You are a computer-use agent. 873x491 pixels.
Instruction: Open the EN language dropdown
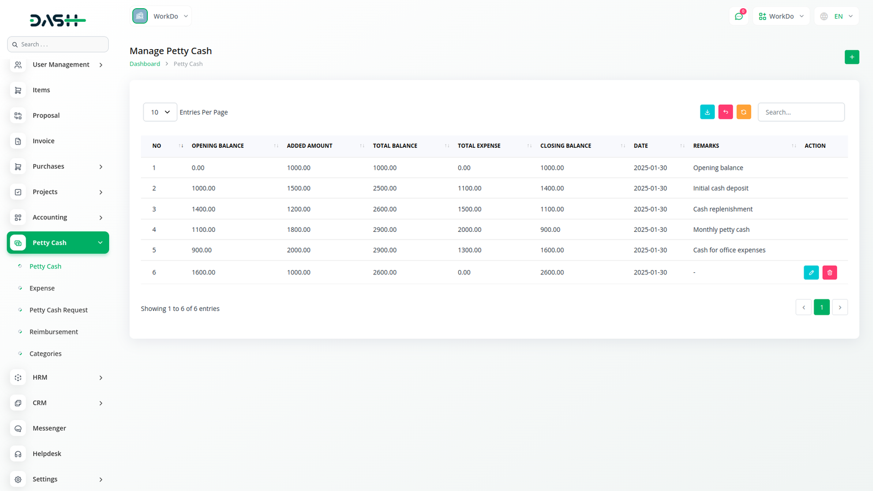[x=836, y=16]
